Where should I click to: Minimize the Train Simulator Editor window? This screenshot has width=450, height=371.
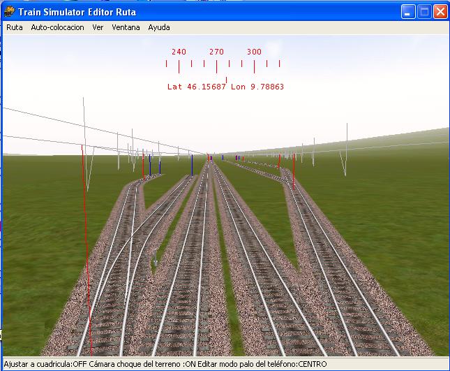coord(408,12)
